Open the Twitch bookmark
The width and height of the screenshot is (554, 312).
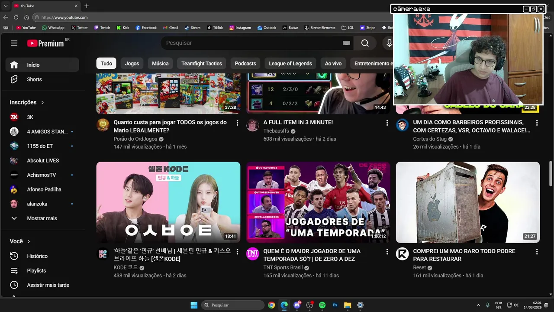click(102, 27)
